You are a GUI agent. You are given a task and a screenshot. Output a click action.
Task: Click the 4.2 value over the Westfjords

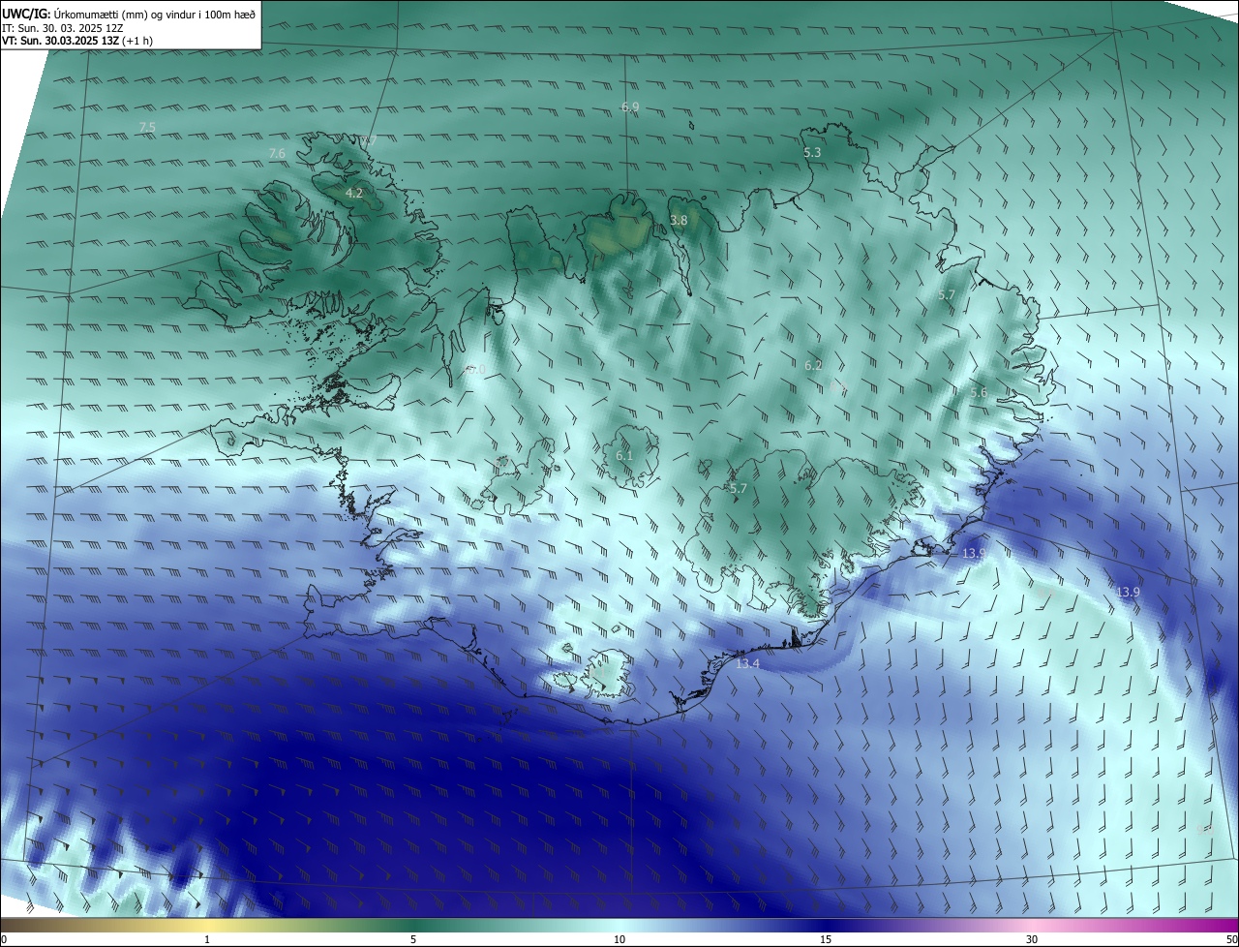coord(354,194)
